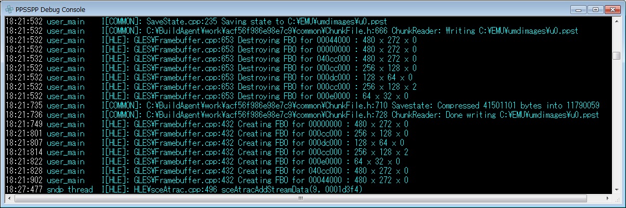Screen dimensions: 626x208
Task: Click the empty scrollbar track below thumb
Action: (616, 124)
